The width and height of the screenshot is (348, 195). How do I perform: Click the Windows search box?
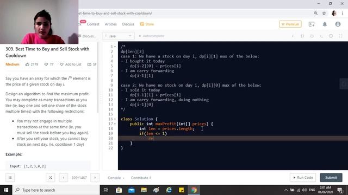click(56, 190)
